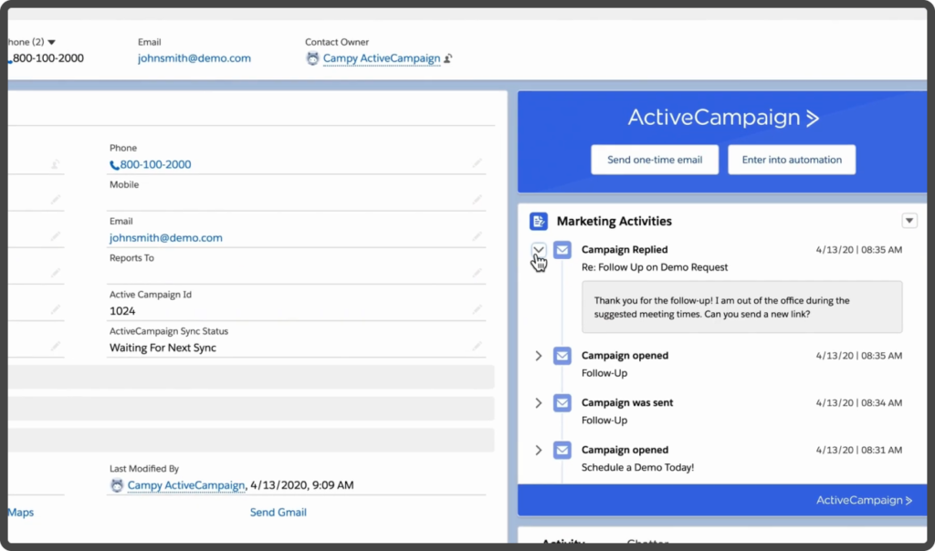
Task: Edit the Phone field using its pencil icon
Action: click(477, 162)
